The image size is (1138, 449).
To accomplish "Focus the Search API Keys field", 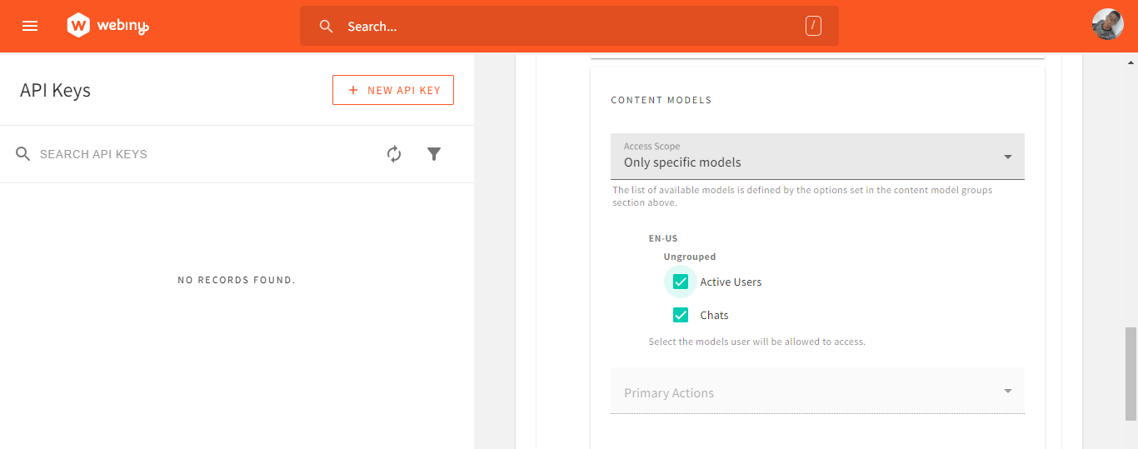I will [x=204, y=154].
